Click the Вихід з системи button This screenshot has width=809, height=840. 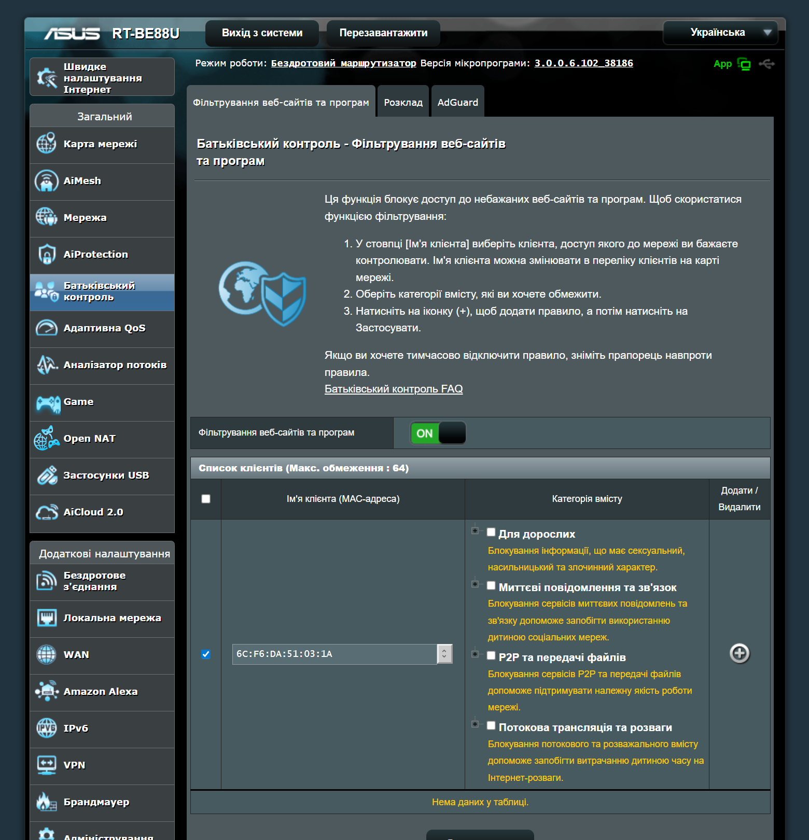click(x=262, y=33)
